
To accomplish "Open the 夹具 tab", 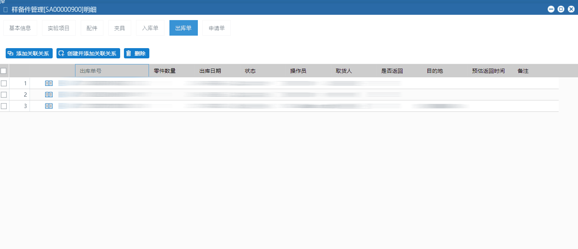I will pyautogui.click(x=120, y=28).
